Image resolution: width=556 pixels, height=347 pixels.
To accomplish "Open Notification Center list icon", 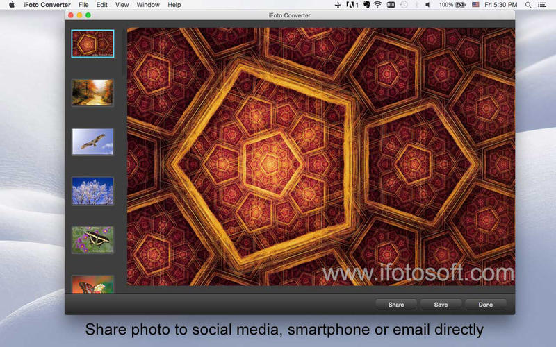I will pyautogui.click(x=542, y=5).
